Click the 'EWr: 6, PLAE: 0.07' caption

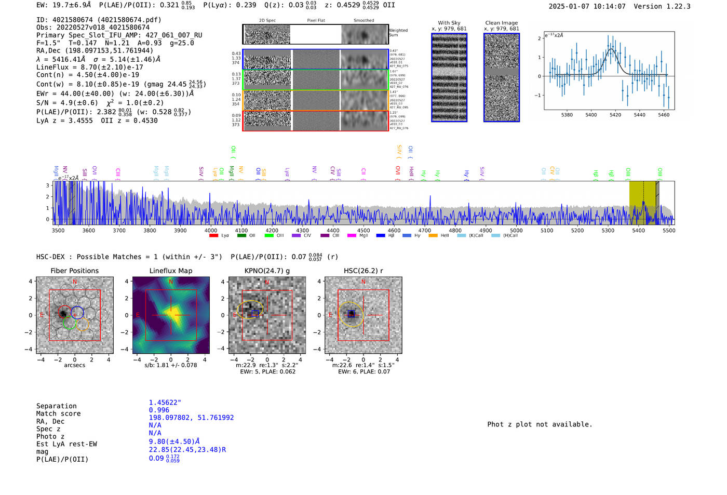click(x=363, y=372)
